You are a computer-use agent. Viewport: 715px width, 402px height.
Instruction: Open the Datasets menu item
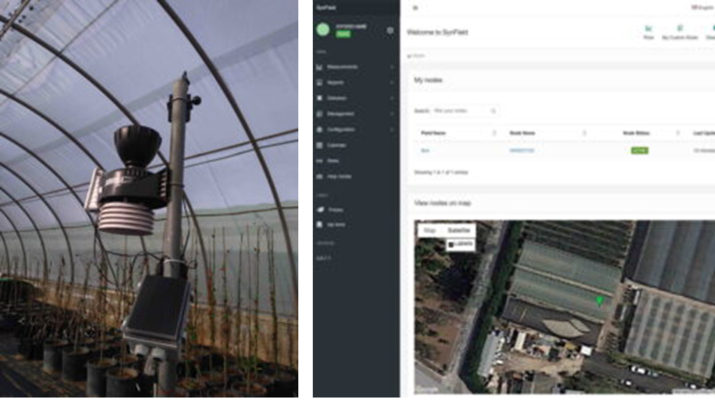(337, 98)
